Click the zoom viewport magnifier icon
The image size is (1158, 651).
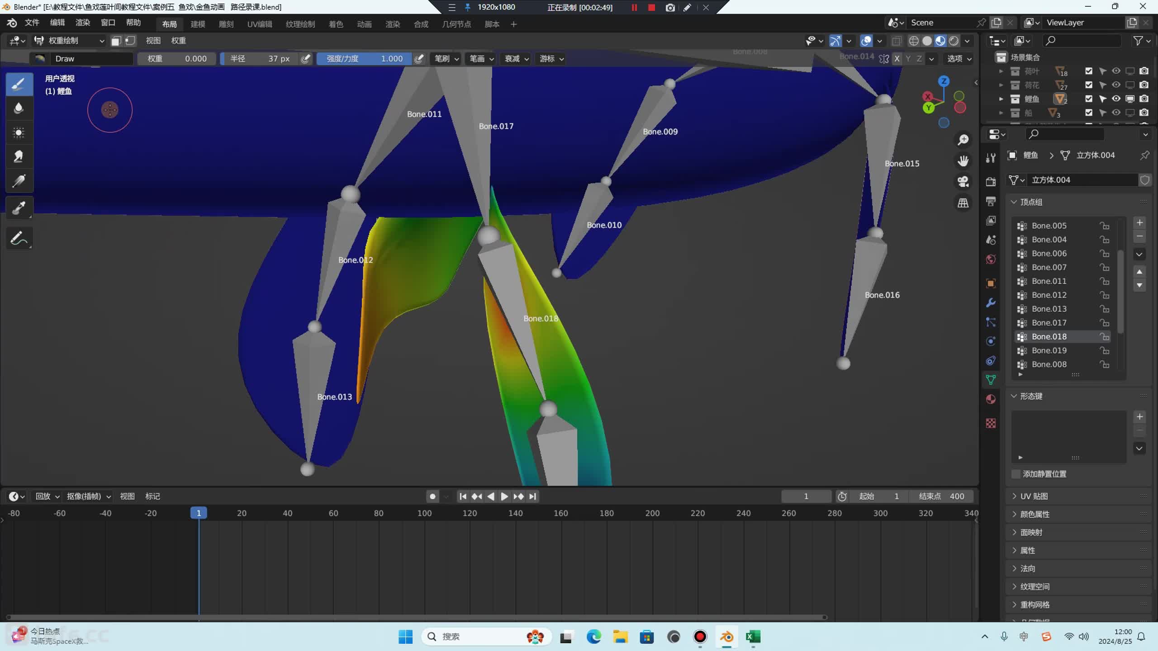click(963, 140)
